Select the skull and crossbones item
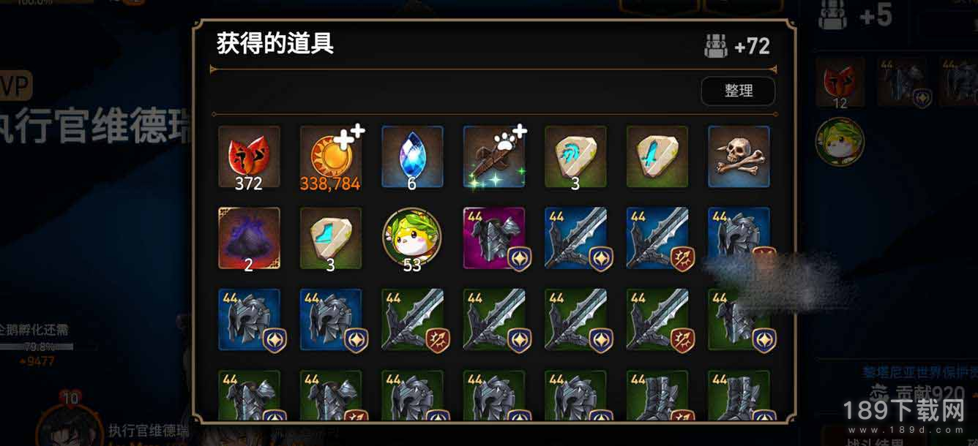This screenshot has width=978, height=446. (739, 157)
